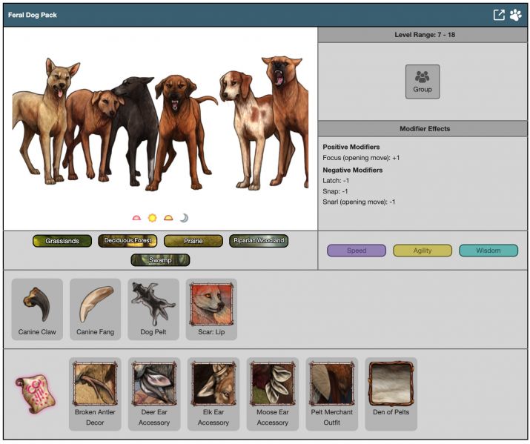530x444 pixels.
Task: Select the Deciduous Forest biome tag
Action: (127, 241)
